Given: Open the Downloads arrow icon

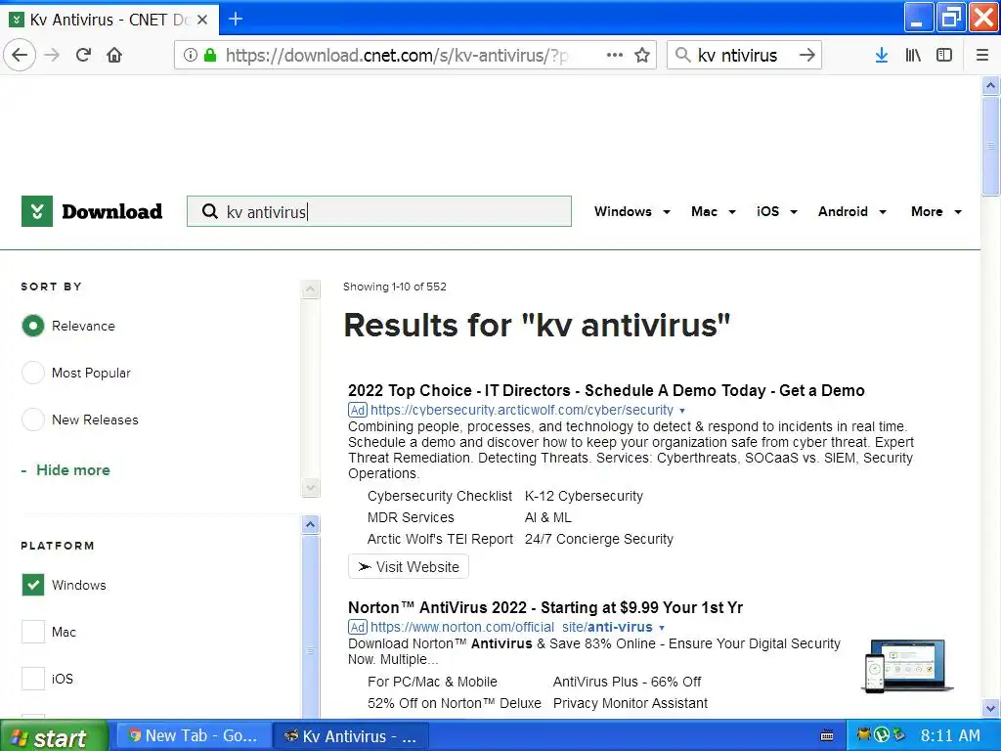Looking at the screenshot, I should coord(881,55).
